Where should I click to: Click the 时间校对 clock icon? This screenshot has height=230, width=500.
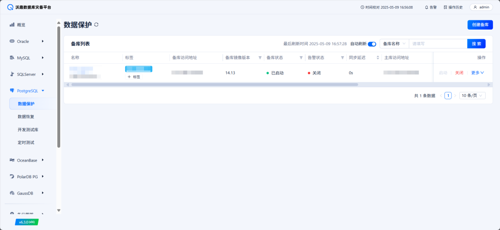362,7
